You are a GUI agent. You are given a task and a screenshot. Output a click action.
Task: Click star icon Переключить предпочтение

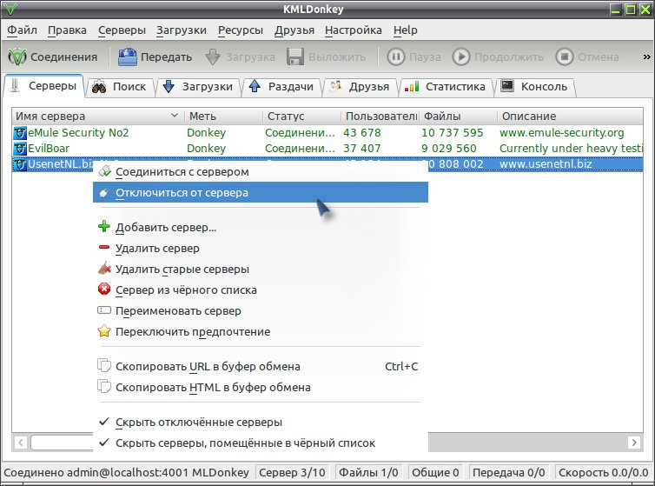(x=104, y=331)
